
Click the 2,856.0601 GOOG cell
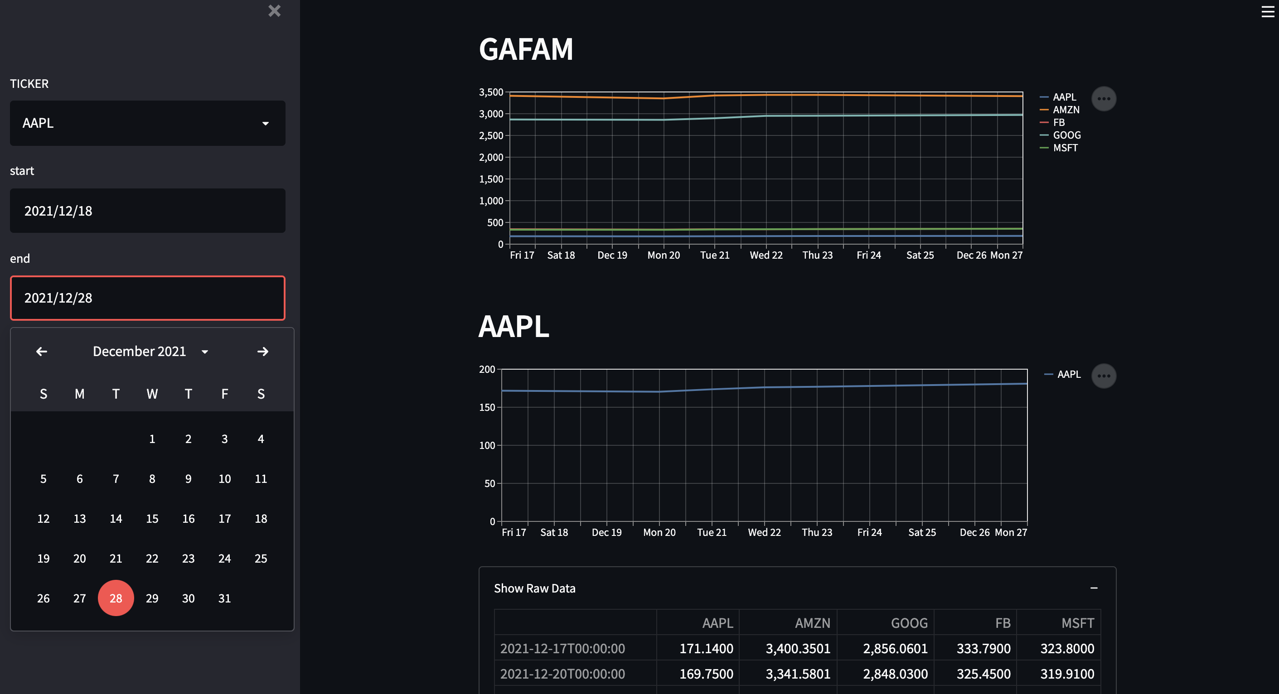point(885,648)
